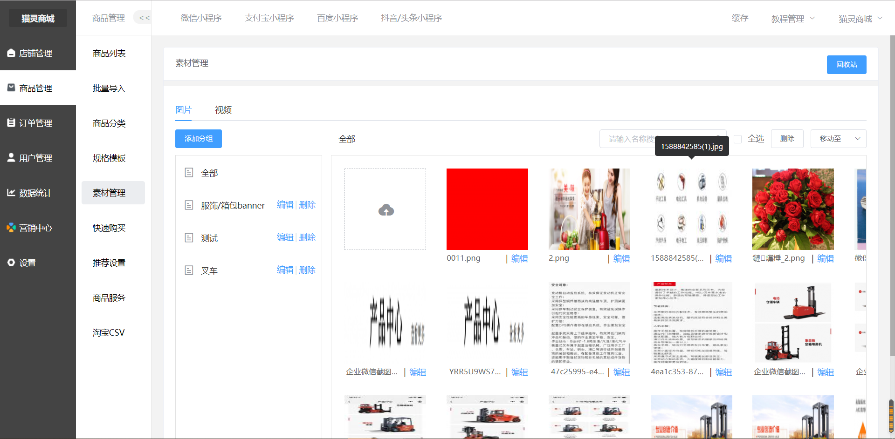895x439 pixels.
Task: Click 编辑 for 47c25995-e4 image
Action: [622, 372]
